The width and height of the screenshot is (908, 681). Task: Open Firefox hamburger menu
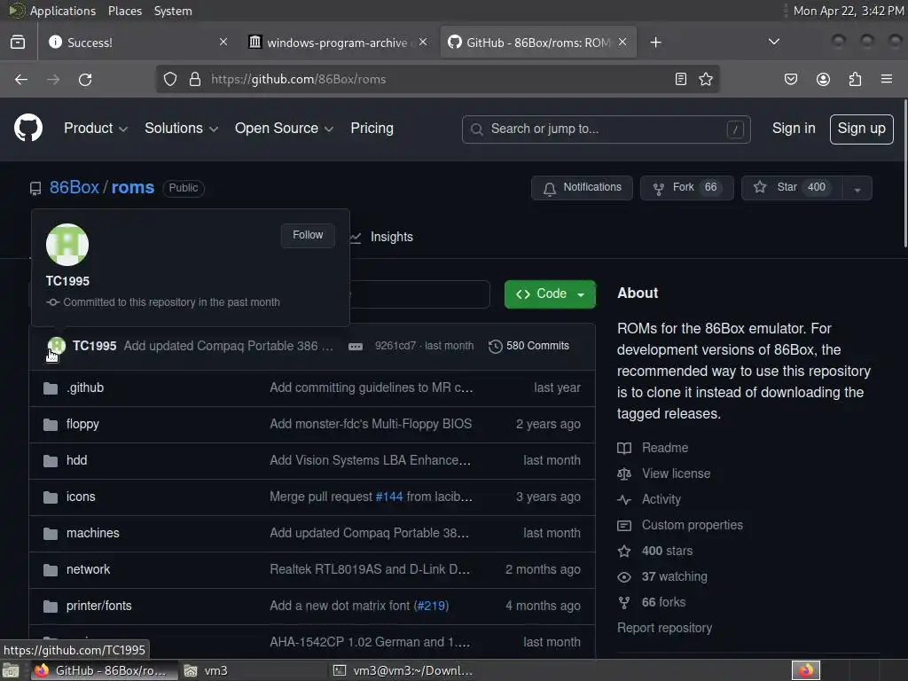coord(887,79)
